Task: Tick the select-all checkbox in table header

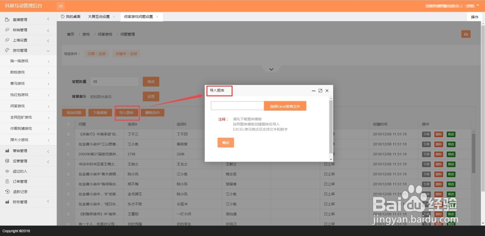Action: point(68,124)
